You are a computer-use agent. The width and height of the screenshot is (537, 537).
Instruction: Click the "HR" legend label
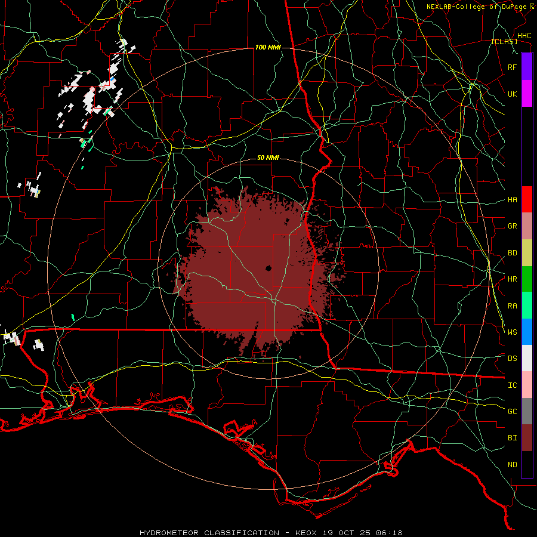tap(513, 279)
